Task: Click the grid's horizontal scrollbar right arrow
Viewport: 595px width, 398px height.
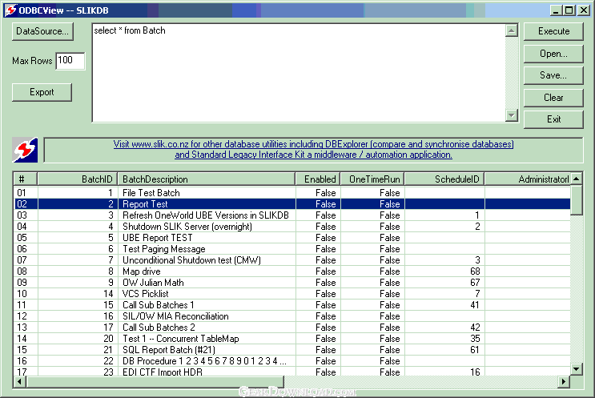Action: (x=562, y=380)
